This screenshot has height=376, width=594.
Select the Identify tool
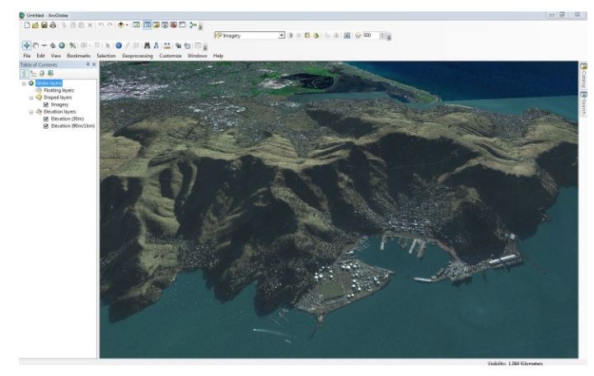(x=119, y=45)
